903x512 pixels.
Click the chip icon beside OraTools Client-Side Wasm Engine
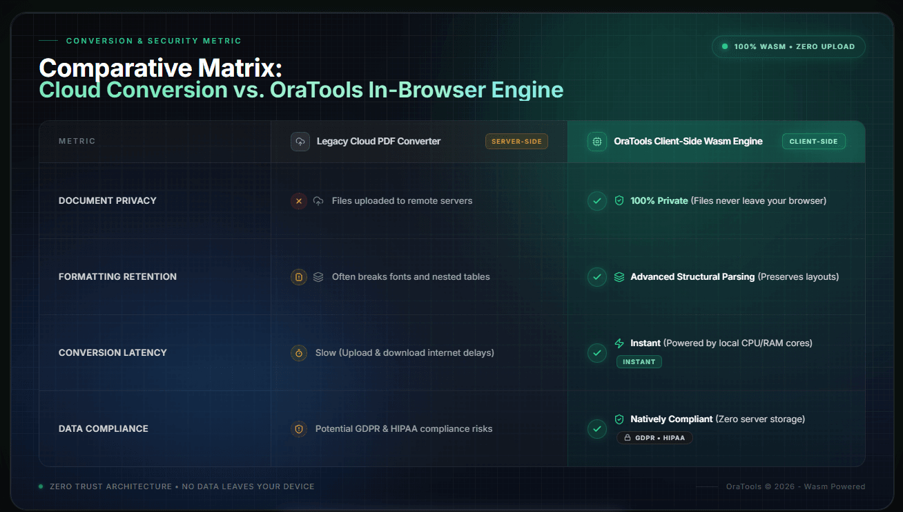[x=597, y=142]
